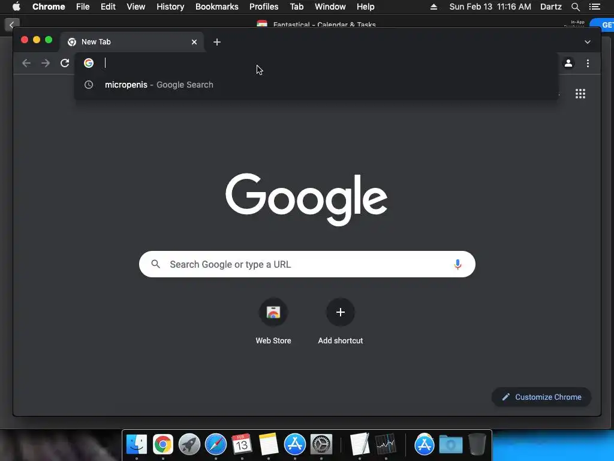Open Safari from the Dock

point(216,445)
